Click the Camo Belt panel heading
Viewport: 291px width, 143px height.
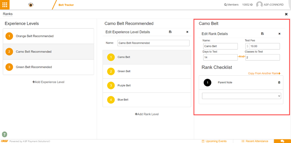(209, 24)
